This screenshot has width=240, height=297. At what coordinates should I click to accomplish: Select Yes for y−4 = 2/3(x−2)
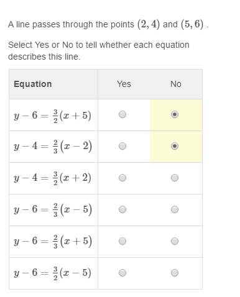[x=122, y=146]
